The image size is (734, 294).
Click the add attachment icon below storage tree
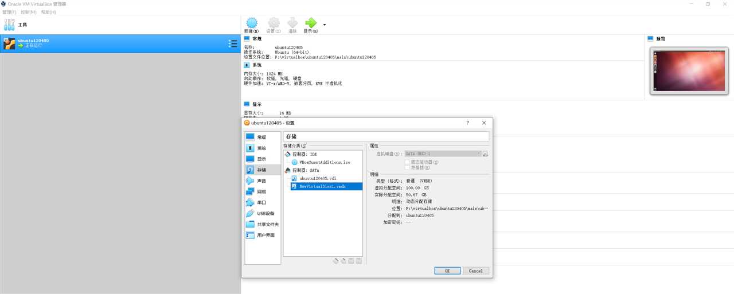351,261
